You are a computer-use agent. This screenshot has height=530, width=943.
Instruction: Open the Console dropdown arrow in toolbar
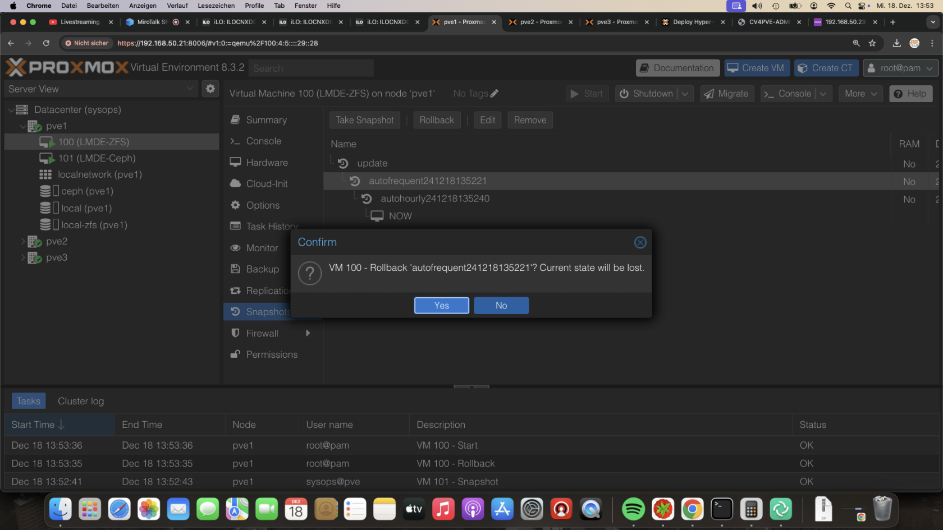pos(823,94)
